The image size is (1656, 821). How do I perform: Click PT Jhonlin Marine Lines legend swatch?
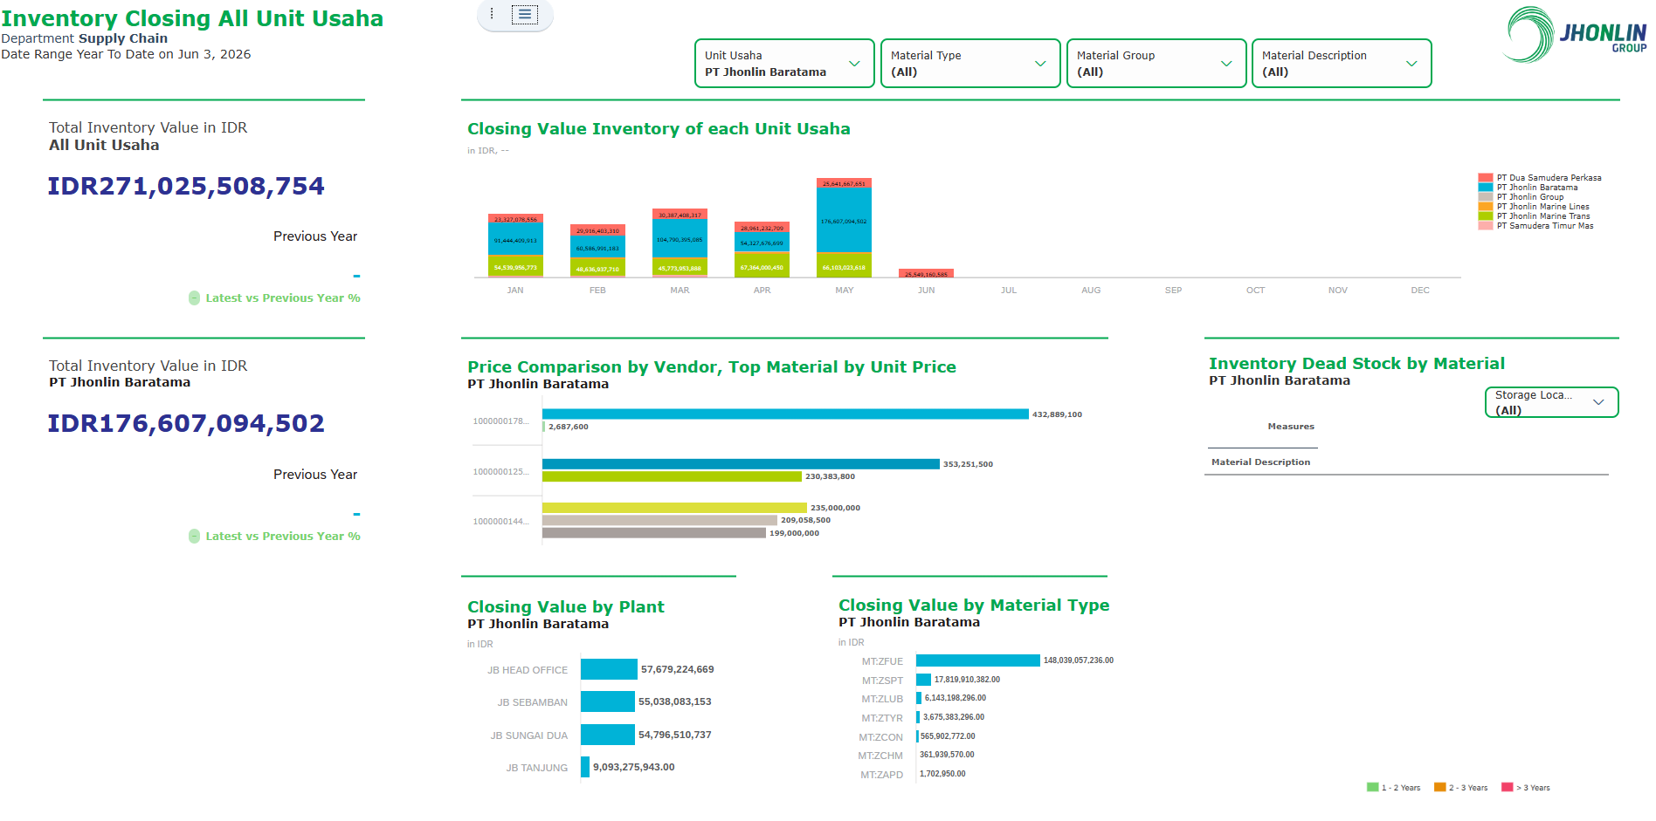pyautogui.click(x=1486, y=207)
